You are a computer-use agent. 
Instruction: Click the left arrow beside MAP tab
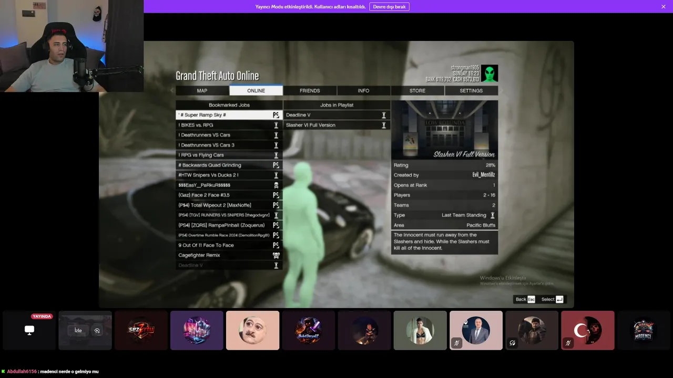[x=171, y=90]
